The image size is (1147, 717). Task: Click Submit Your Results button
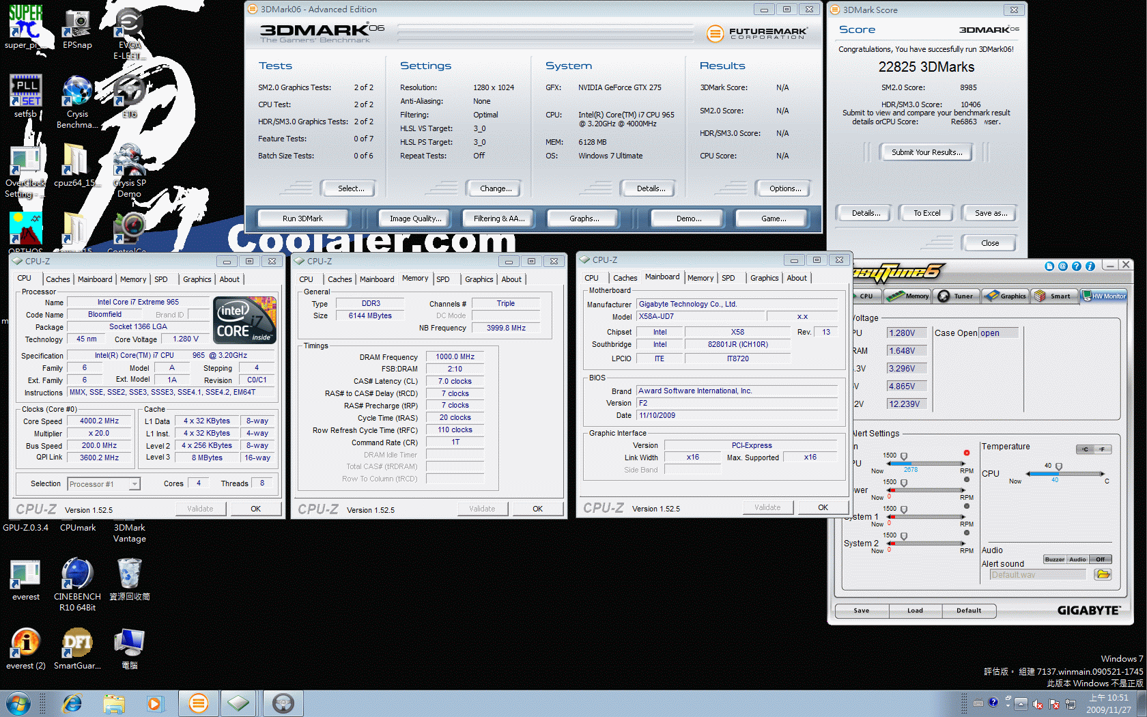click(x=926, y=152)
